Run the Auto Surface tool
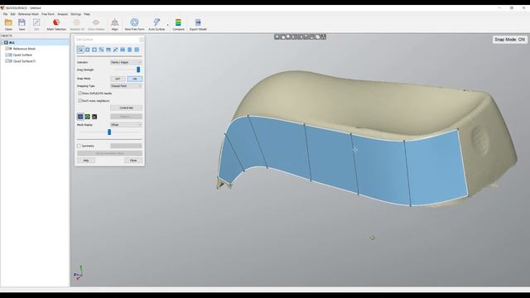This screenshot has height=298, width=530. [157, 22]
